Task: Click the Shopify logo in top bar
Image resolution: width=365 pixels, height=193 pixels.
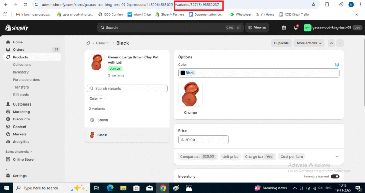Action: 17,28
